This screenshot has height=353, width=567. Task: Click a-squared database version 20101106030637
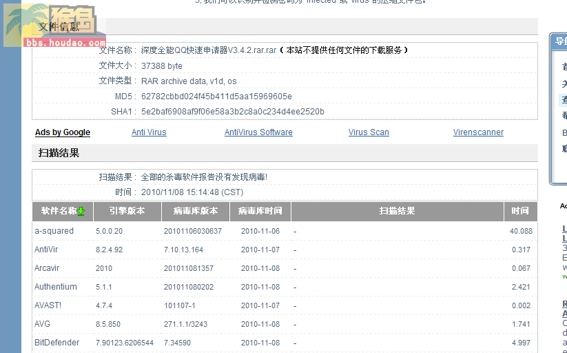[x=193, y=231]
